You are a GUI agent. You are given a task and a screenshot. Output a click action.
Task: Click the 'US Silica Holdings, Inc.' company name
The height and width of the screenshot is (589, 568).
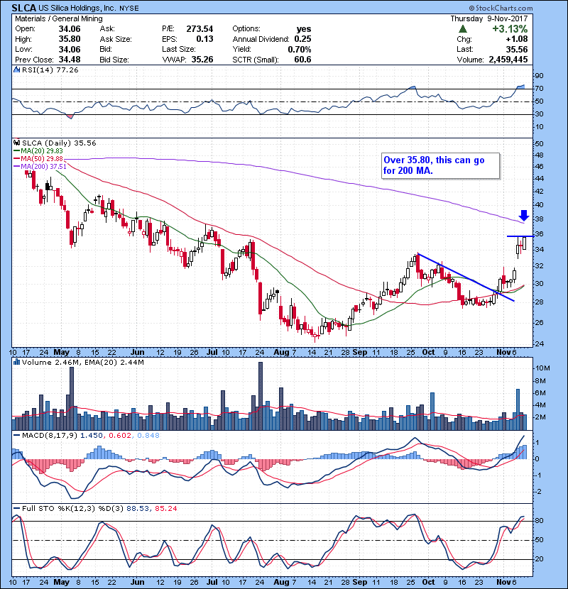pyautogui.click(x=77, y=9)
